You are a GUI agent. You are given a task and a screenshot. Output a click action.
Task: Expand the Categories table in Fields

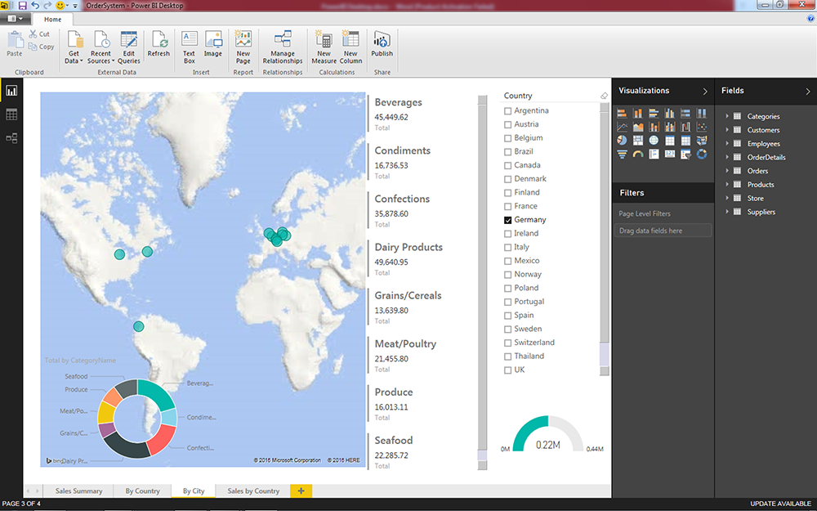tap(727, 116)
